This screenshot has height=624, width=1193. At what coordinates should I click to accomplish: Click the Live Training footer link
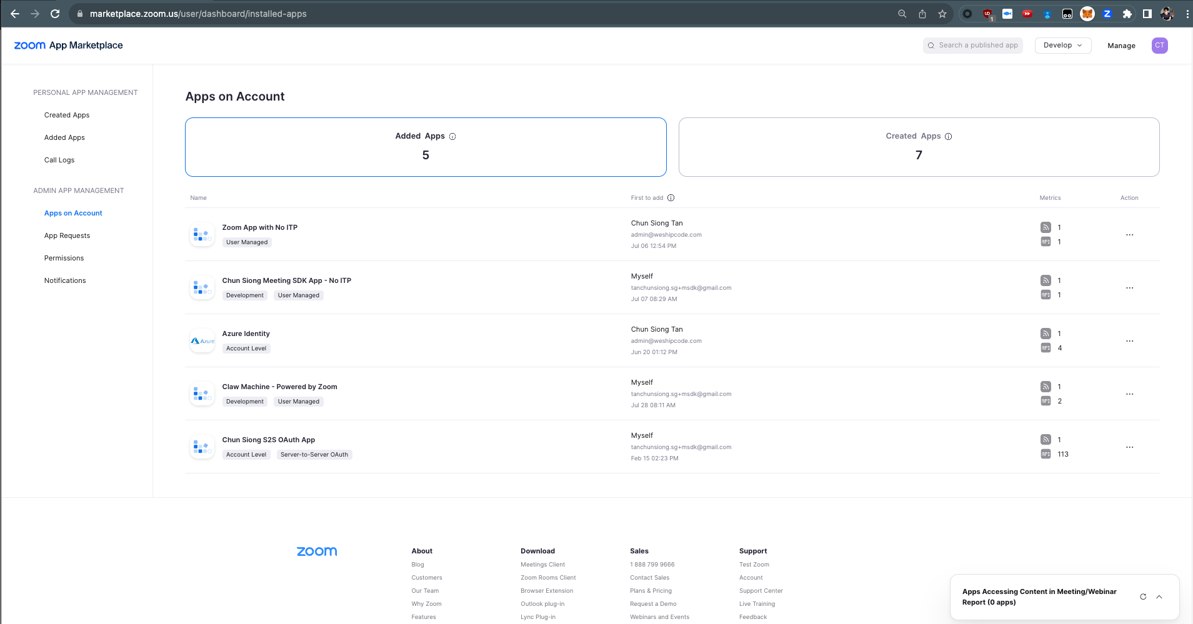[757, 604]
